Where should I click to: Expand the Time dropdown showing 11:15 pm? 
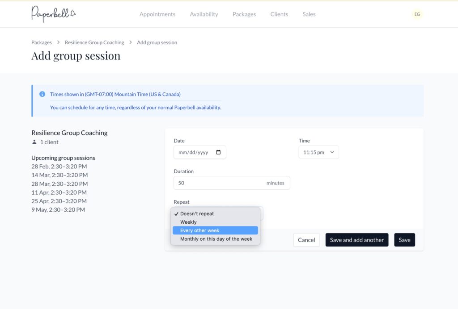318,152
